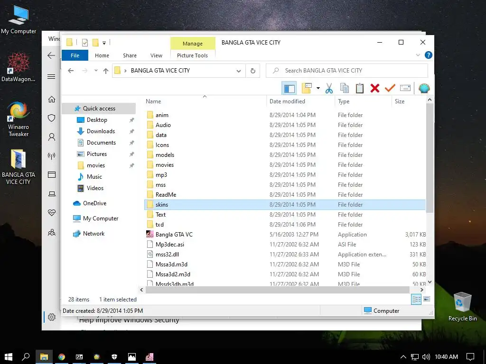Screen dimensions: 486x364
Task: Select the anim folder
Action: 285,115
